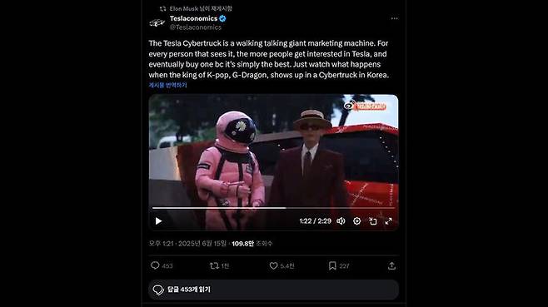Viewport: 548px width, 307px height.
Task: Seek along the video progress bar
Action: (273, 208)
